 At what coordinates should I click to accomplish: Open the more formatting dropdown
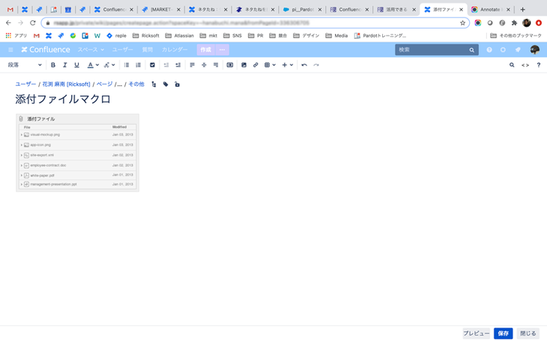109,65
